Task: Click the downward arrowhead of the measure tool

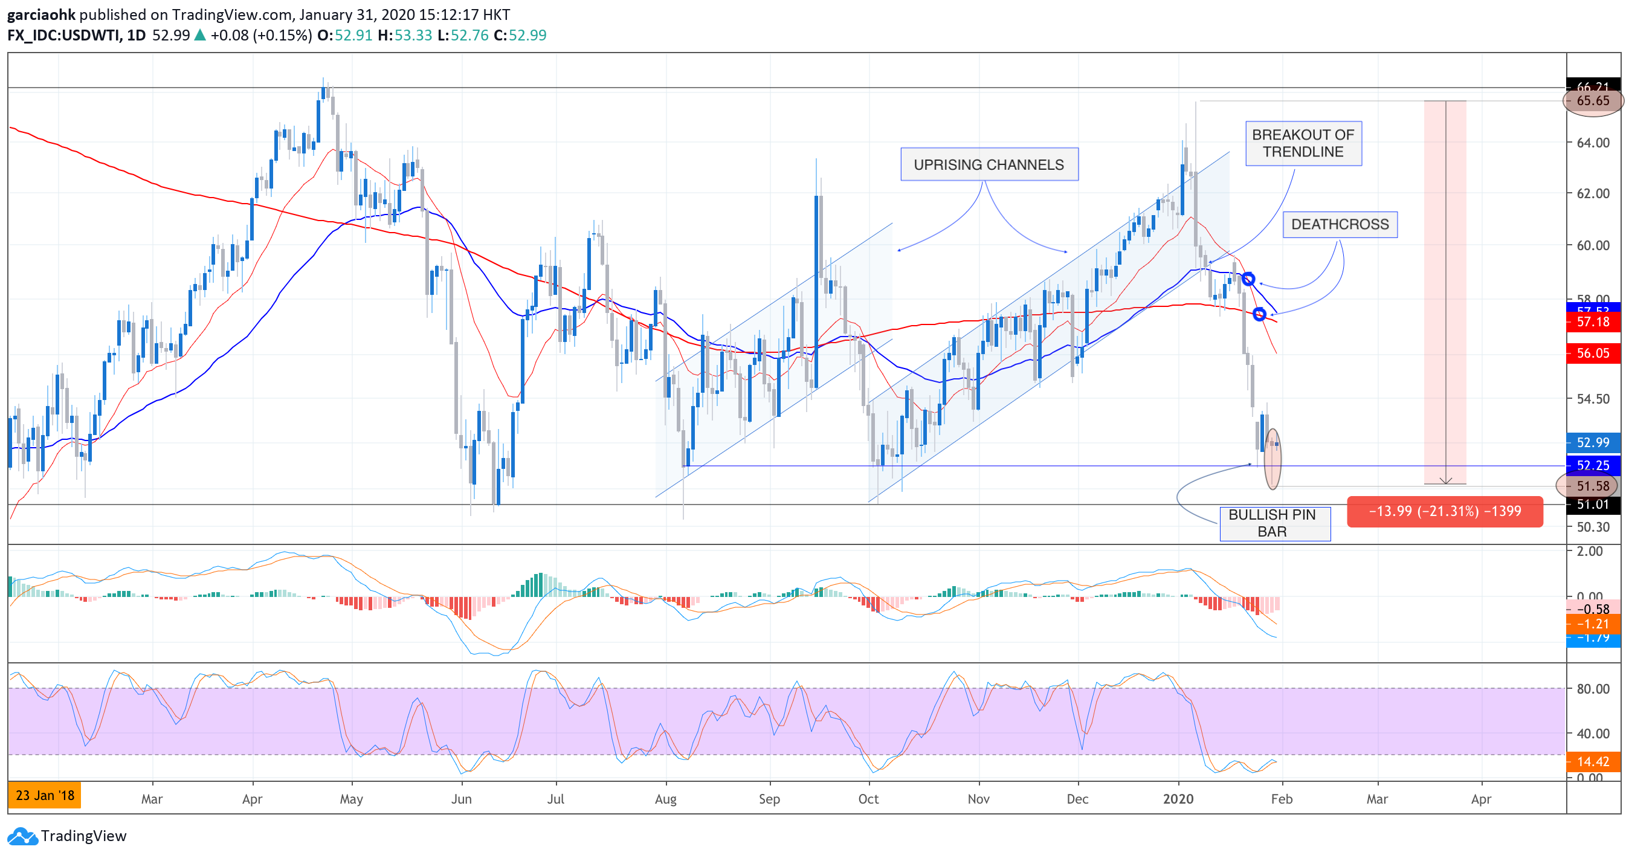Action: [x=1445, y=481]
